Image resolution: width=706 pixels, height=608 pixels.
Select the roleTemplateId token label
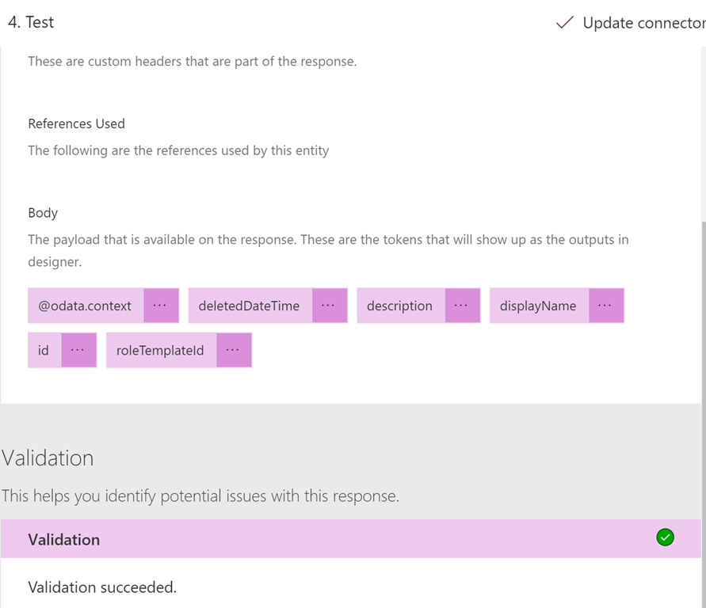tap(161, 350)
